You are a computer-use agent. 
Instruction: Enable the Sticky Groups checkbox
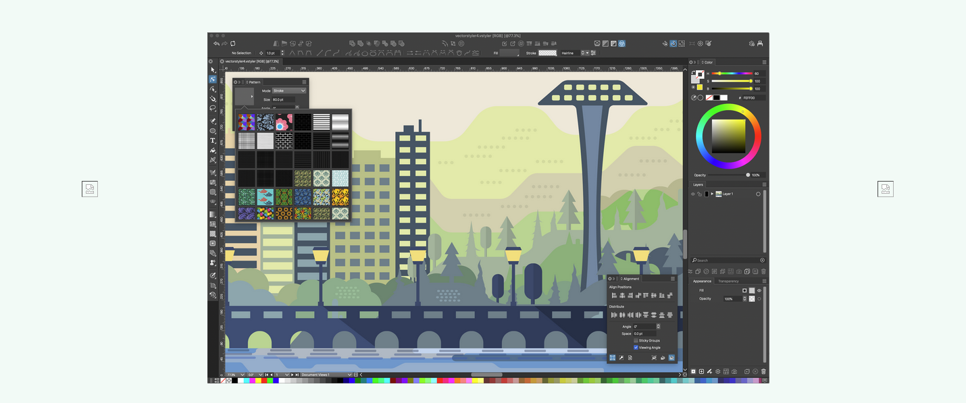coord(636,340)
